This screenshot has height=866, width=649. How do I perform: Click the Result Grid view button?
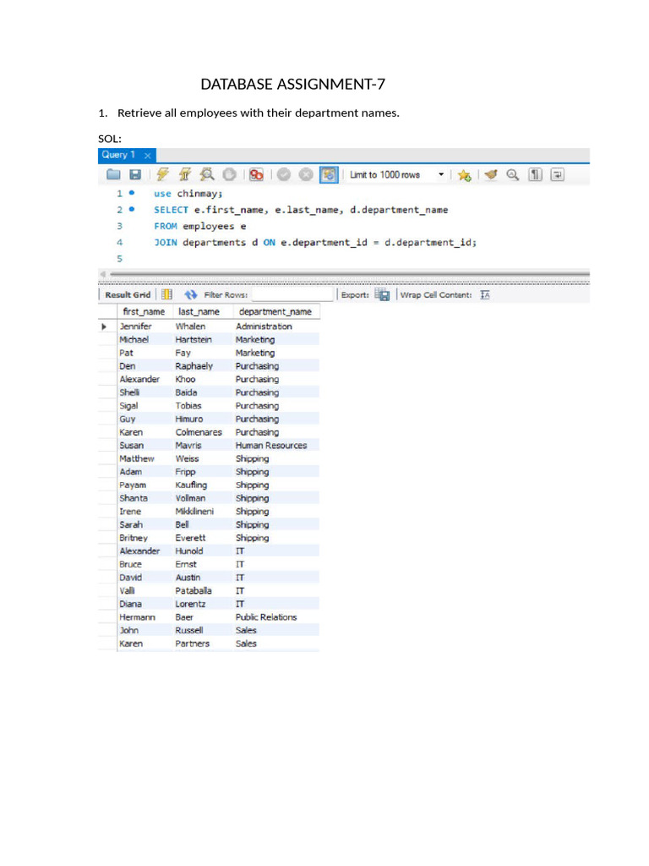click(x=128, y=295)
